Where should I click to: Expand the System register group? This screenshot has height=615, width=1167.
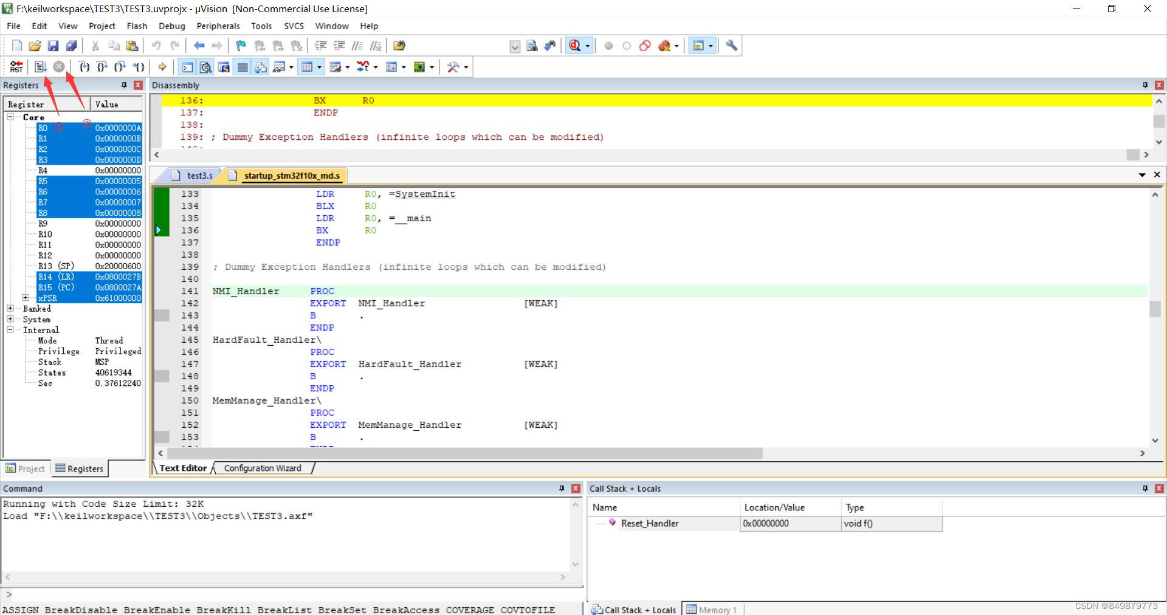pos(10,319)
